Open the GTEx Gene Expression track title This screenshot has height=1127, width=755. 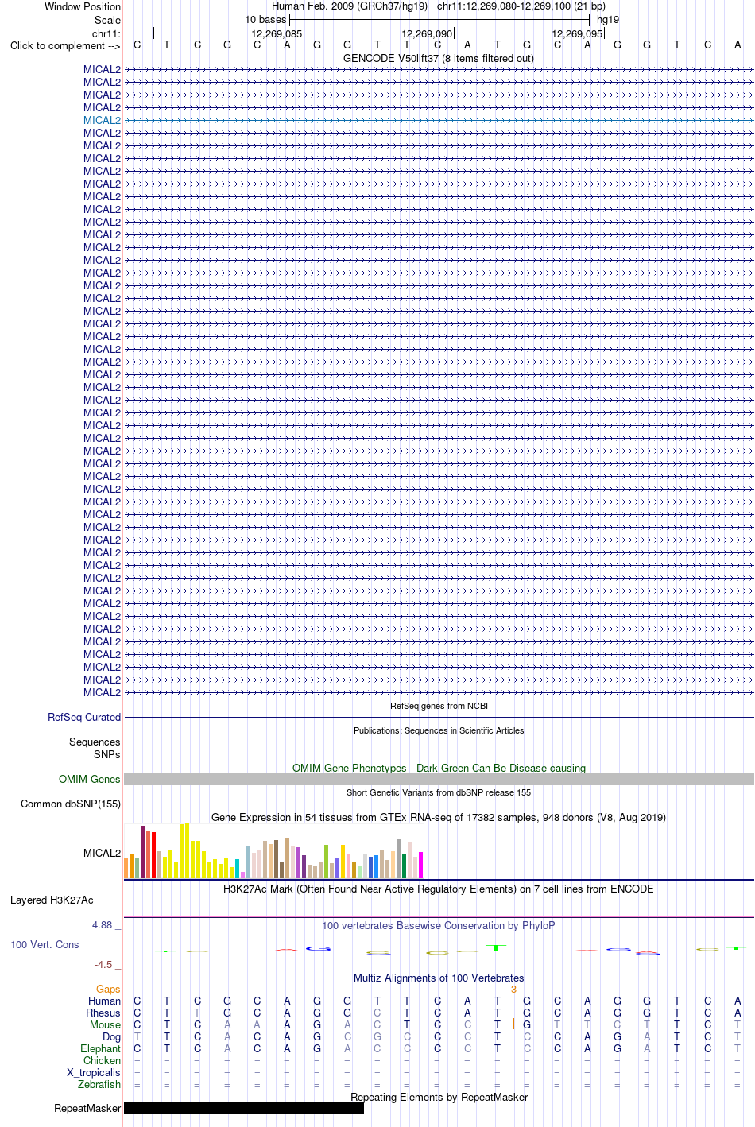[x=439, y=817]
